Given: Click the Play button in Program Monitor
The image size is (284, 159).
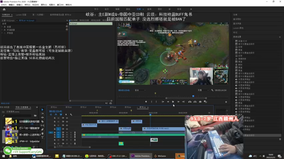Looking at the screenshot, I should click(173, 102).
